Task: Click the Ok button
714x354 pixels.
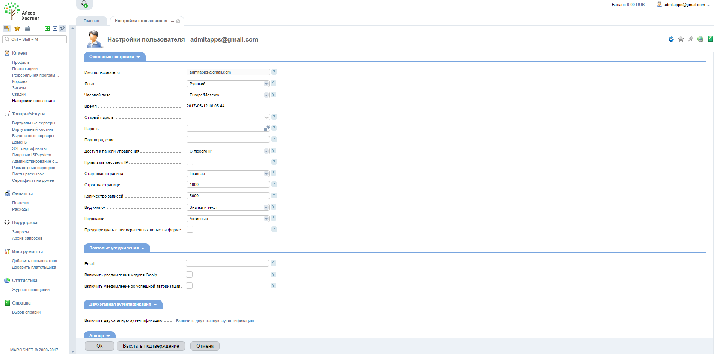Action: (x=99, y=346)
